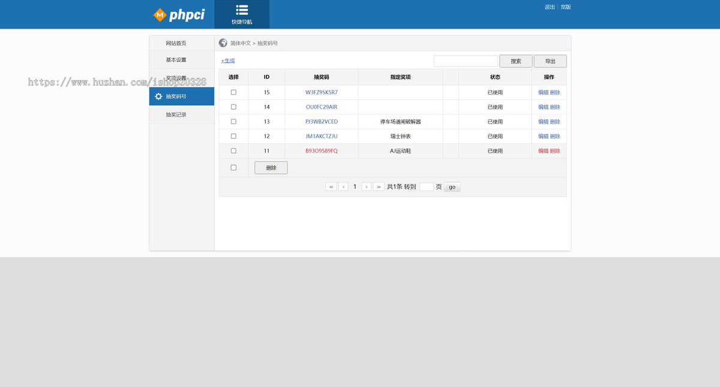Click the 生成 generate link
720x387 pixels.
[x=227, y=61]
